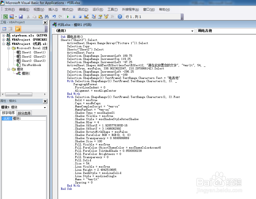Open Properties Window toolbar icon

[x=100, y=17]
